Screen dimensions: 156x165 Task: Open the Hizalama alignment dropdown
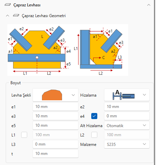pyautogui.click(x=127, y=95)
